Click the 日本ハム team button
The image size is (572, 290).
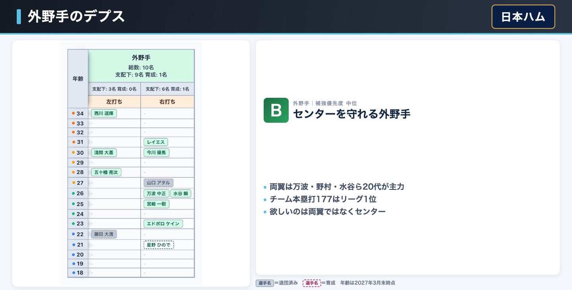(523, 17)
